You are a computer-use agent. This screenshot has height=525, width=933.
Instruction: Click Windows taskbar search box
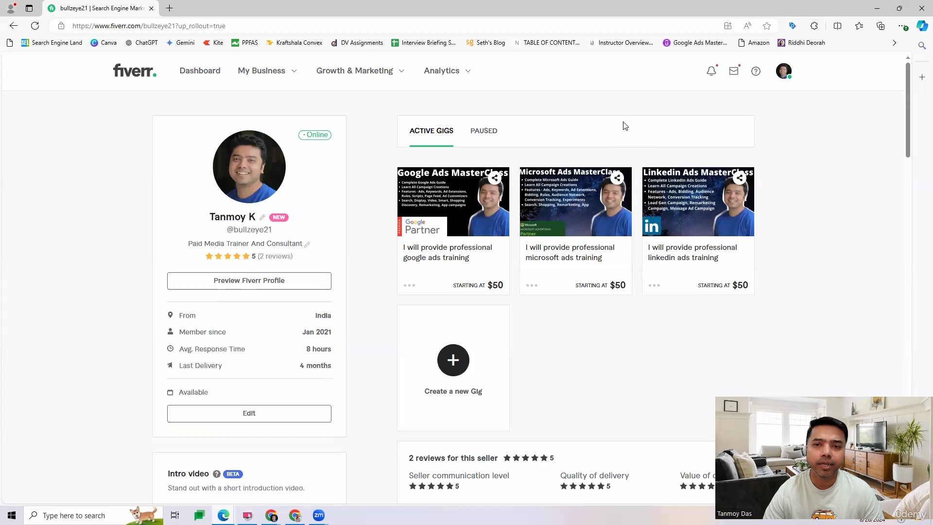coord(93,515)
